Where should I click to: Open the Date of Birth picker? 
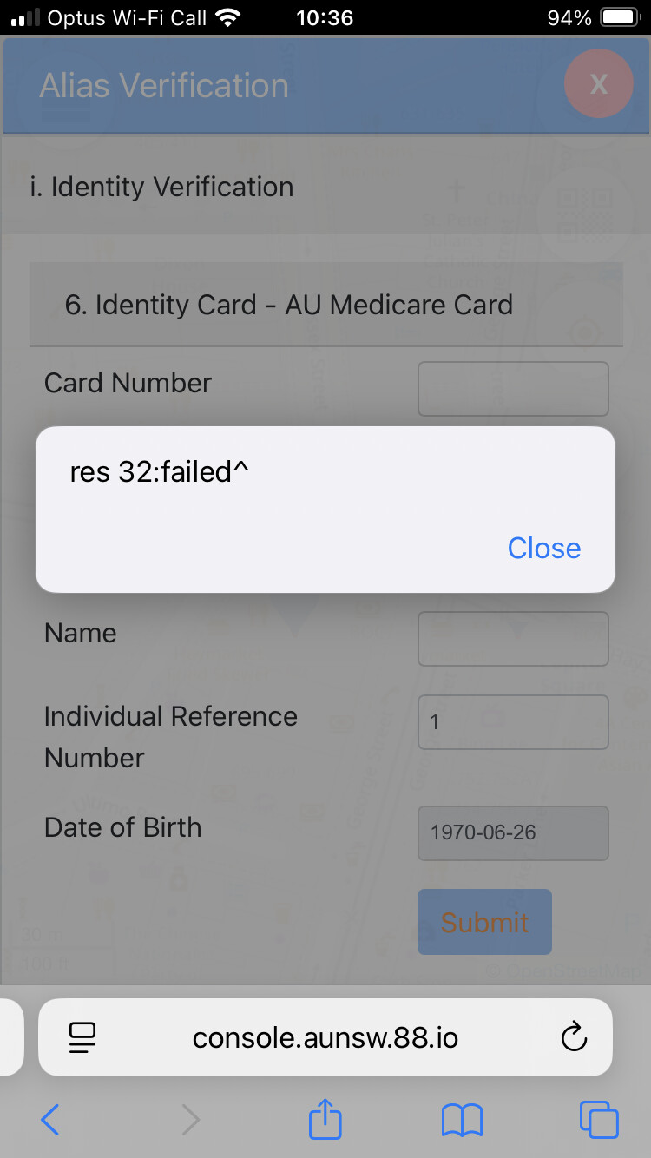click(513, 832)
